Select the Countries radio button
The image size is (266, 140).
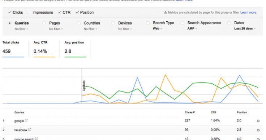[x=79, y=23]
